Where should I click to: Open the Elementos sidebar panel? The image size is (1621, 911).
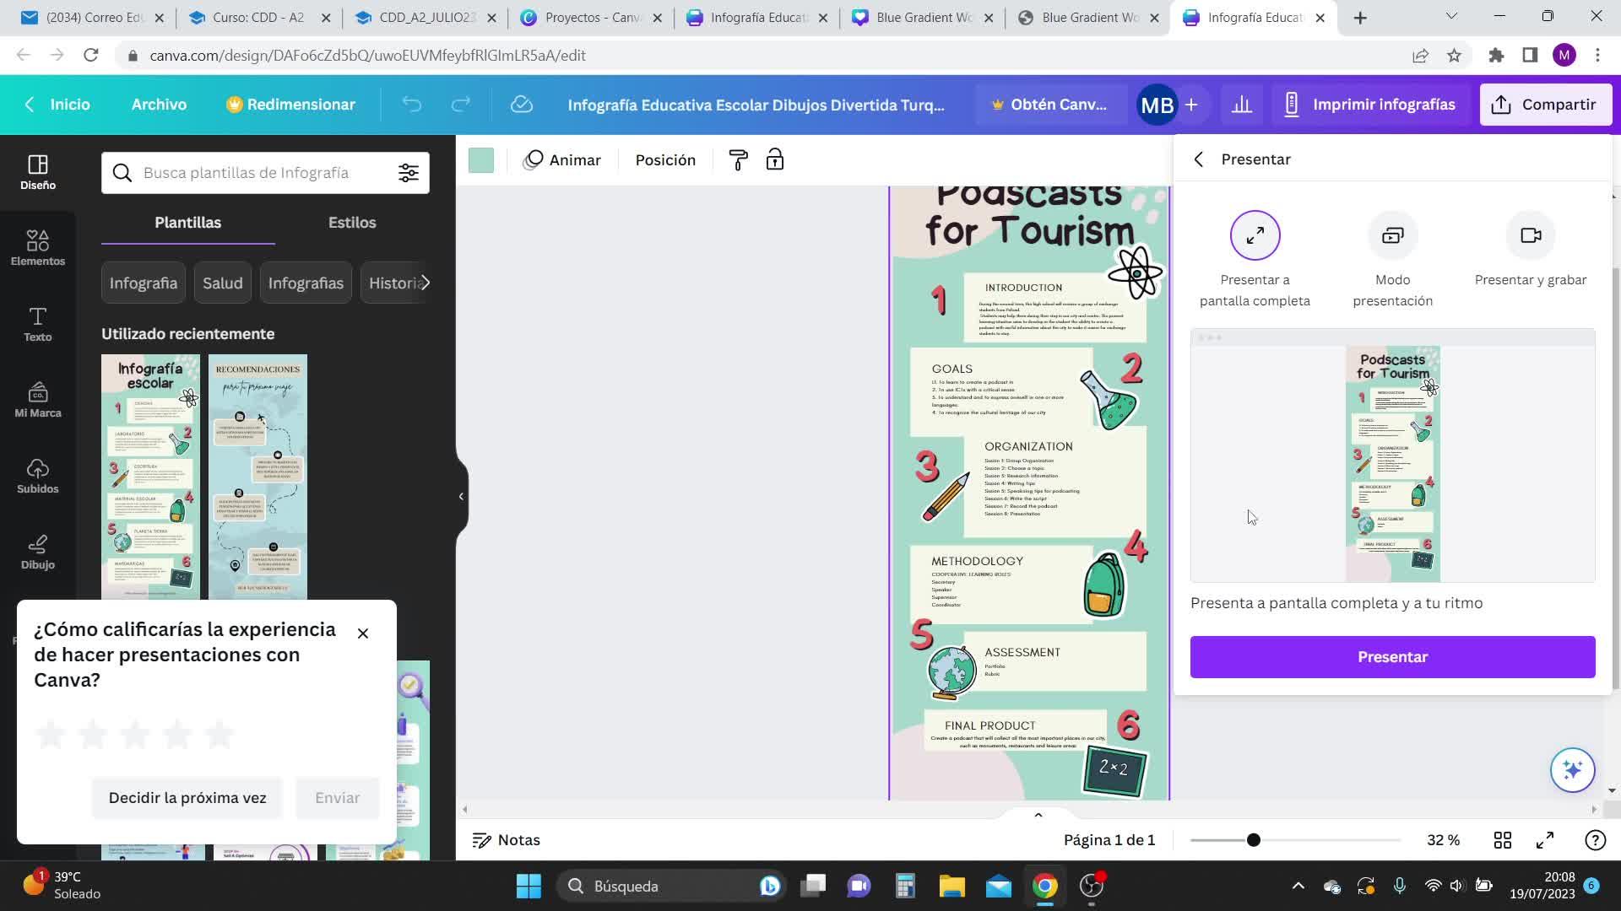[37, 247]
